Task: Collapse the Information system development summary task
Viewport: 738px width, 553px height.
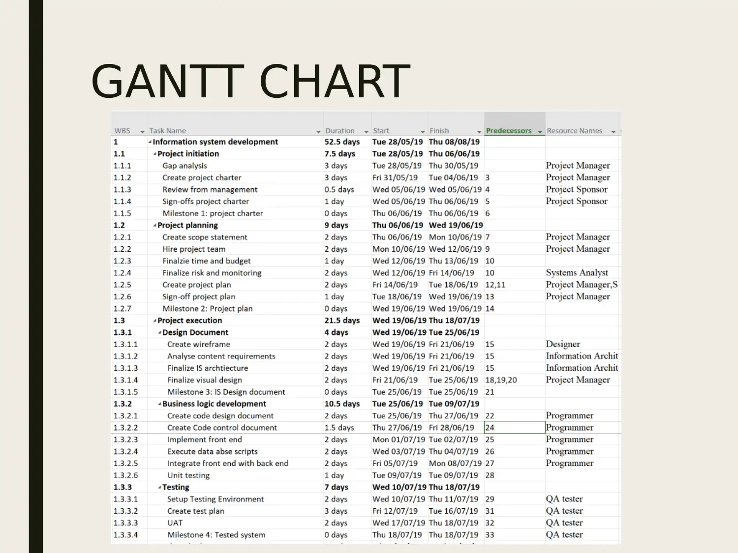Action: pos(150,142)
